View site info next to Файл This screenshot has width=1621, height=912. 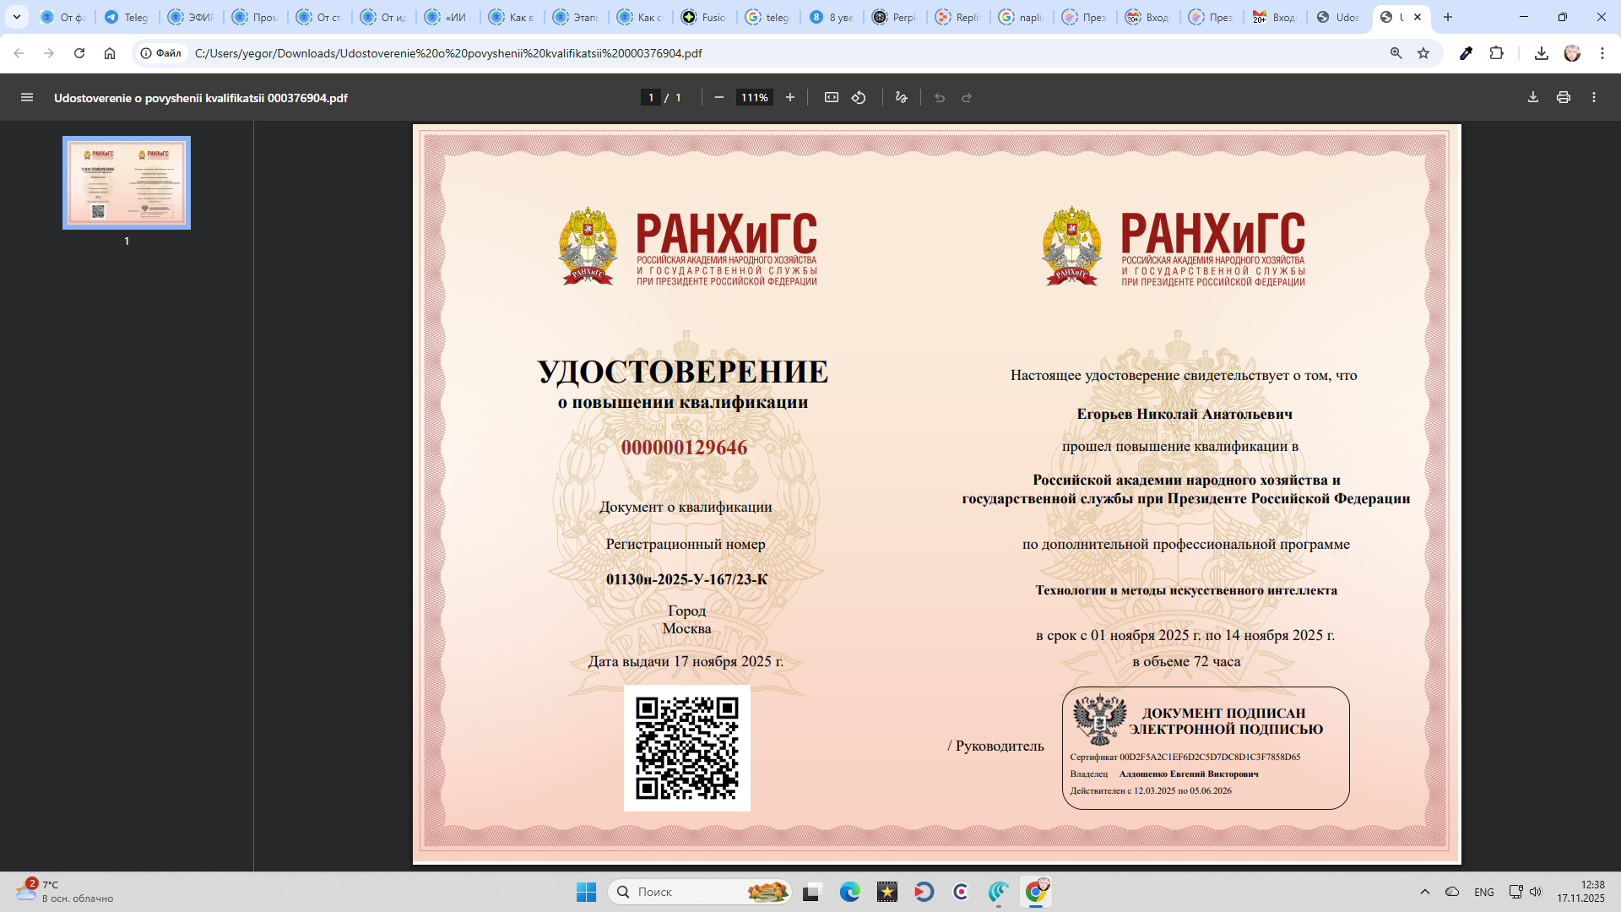(x=160, y=53)
